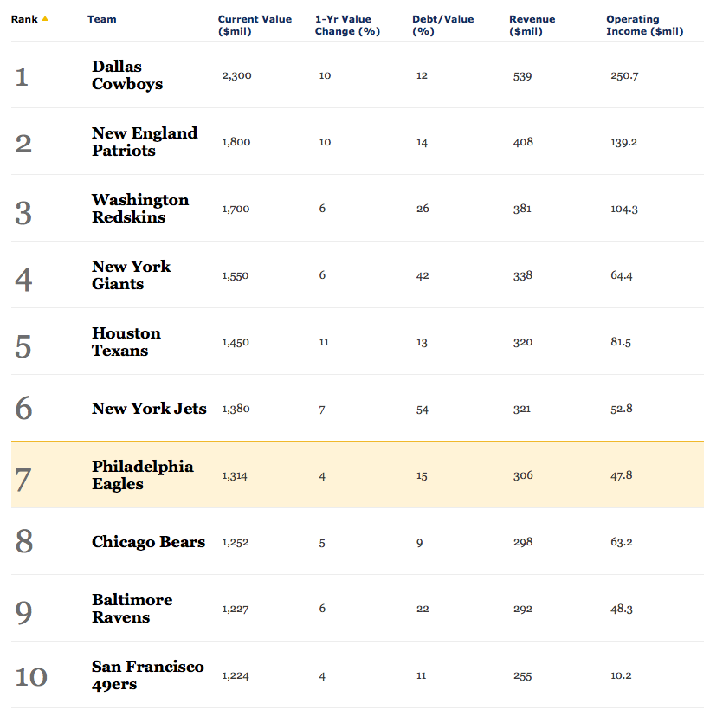Click the rank number 10 cell
This screenshot has width=710, height=710.
click(31, 676)
